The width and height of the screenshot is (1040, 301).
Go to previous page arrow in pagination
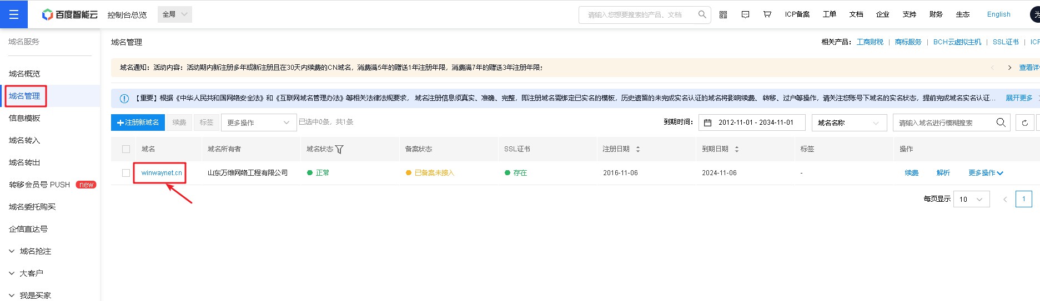1004,199
